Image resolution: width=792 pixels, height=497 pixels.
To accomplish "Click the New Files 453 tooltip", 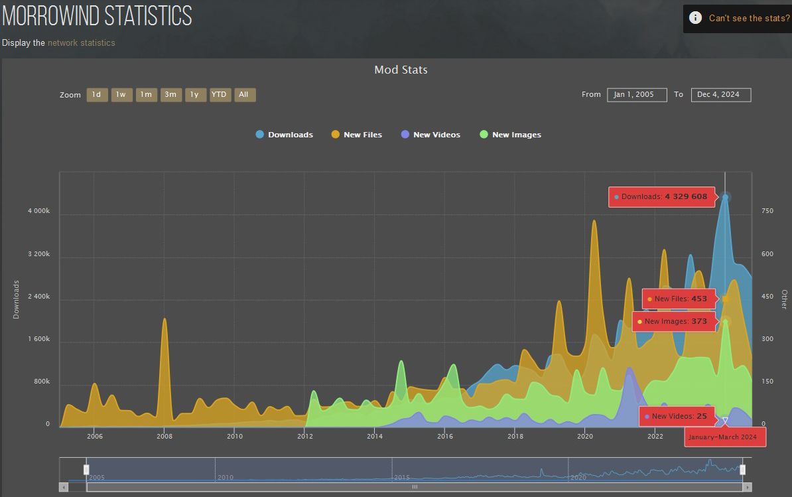I will (x=679, y=299).
